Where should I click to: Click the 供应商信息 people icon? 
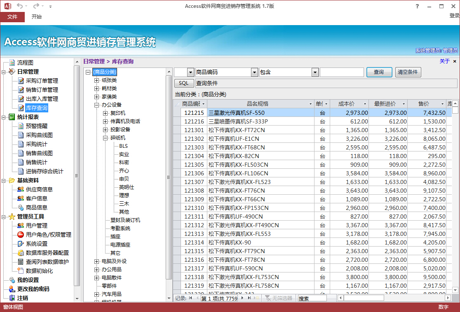[x=21, y=189]
